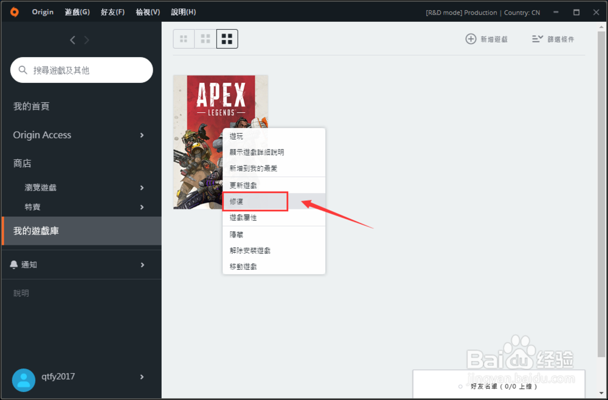Open 遊戲屬性 from context menu

click(274, 217)
